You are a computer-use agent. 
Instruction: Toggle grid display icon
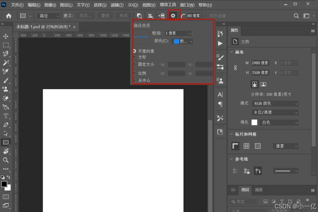tap(246, 146)
